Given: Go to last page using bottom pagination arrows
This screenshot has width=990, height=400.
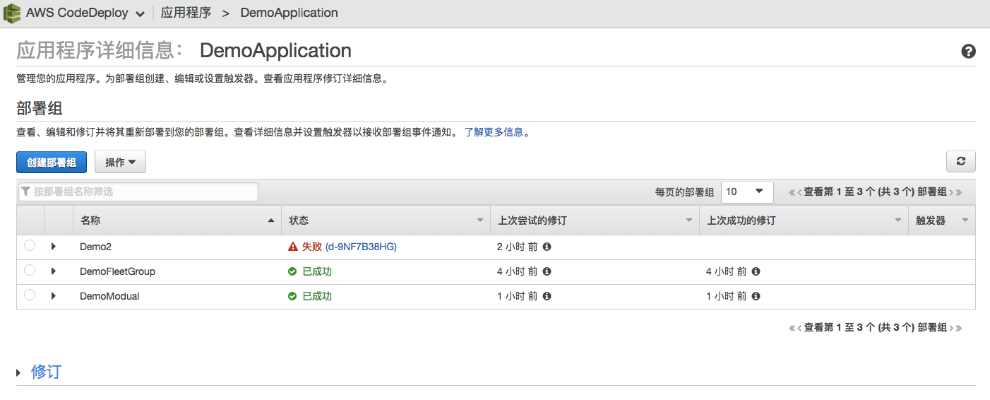Looking at the screenshot, I should pyautogui.click(x=958, y=328).
